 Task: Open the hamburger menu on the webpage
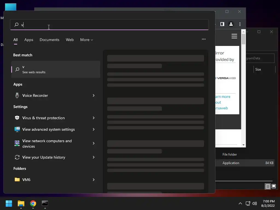(x=234, y=36)
